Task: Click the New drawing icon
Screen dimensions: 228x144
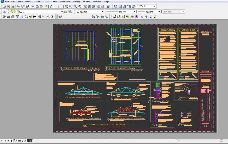Action: click(4, 6)
